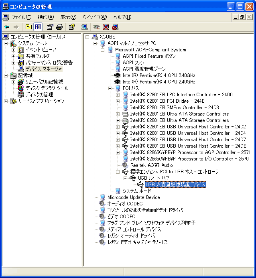Open the ヘルプ(H) menu
This screenshot has height=278, width=256.
[122, 17]
